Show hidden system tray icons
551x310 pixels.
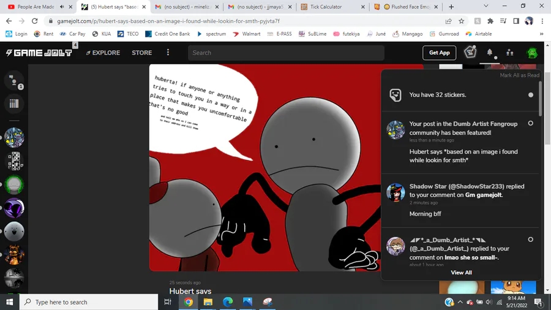tap(460, 302)
